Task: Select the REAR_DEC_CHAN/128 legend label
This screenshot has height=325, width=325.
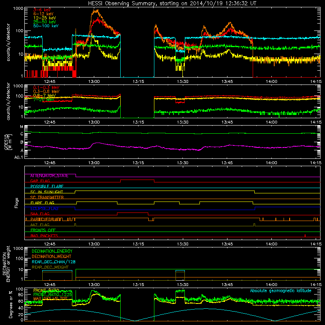Action: coord(54,262)
